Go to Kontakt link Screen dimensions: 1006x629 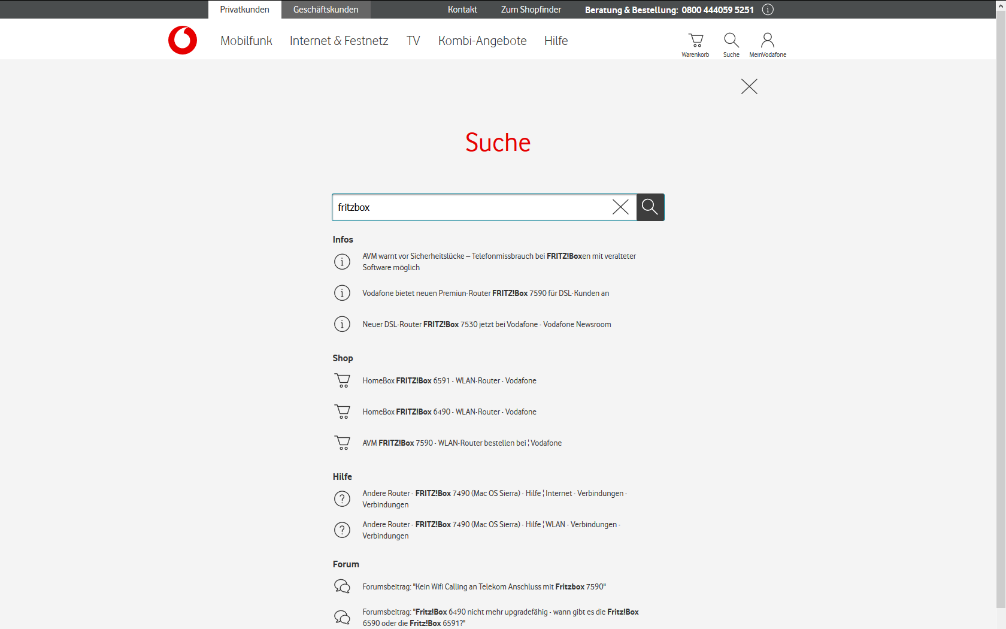(x=462, y=10)
